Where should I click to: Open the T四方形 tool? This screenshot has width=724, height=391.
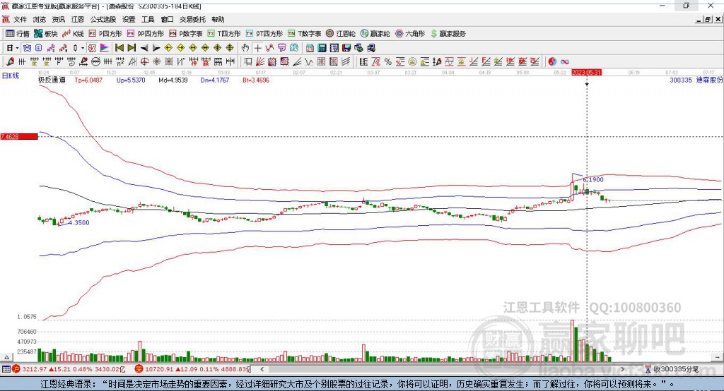click(224, 34)
